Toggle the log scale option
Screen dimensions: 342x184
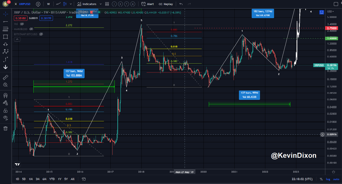[327, 179]
